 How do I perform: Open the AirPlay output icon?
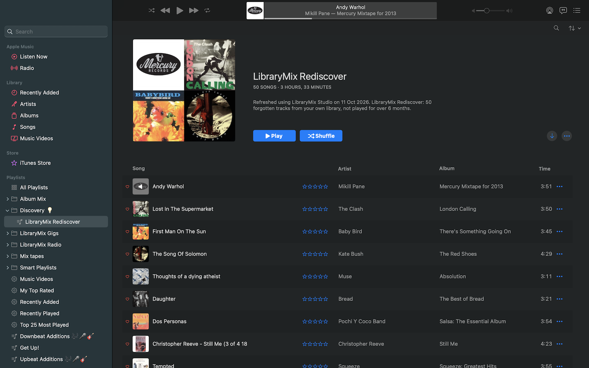pyautogui.click(x=550, y=11)
